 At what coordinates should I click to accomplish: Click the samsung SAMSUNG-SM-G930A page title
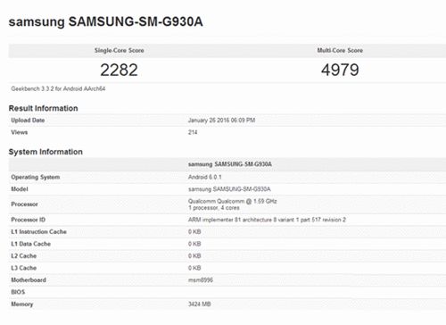[105, 21]
